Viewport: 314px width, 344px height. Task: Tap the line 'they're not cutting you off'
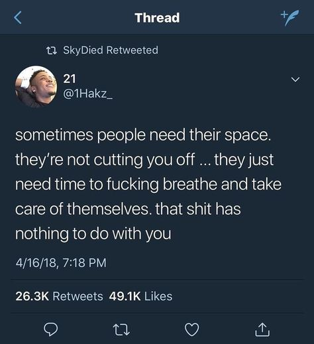pyautogui.click(x=105, y=160)
